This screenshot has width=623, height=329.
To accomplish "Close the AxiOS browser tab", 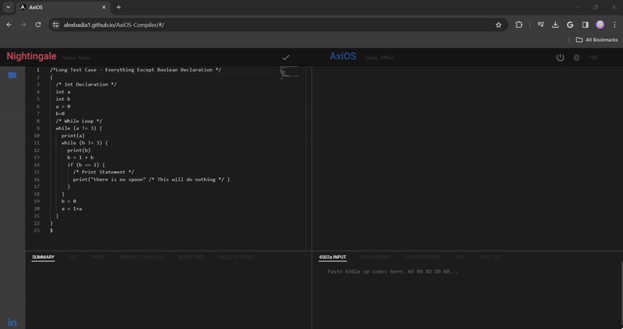I will (x=104, y=7).
